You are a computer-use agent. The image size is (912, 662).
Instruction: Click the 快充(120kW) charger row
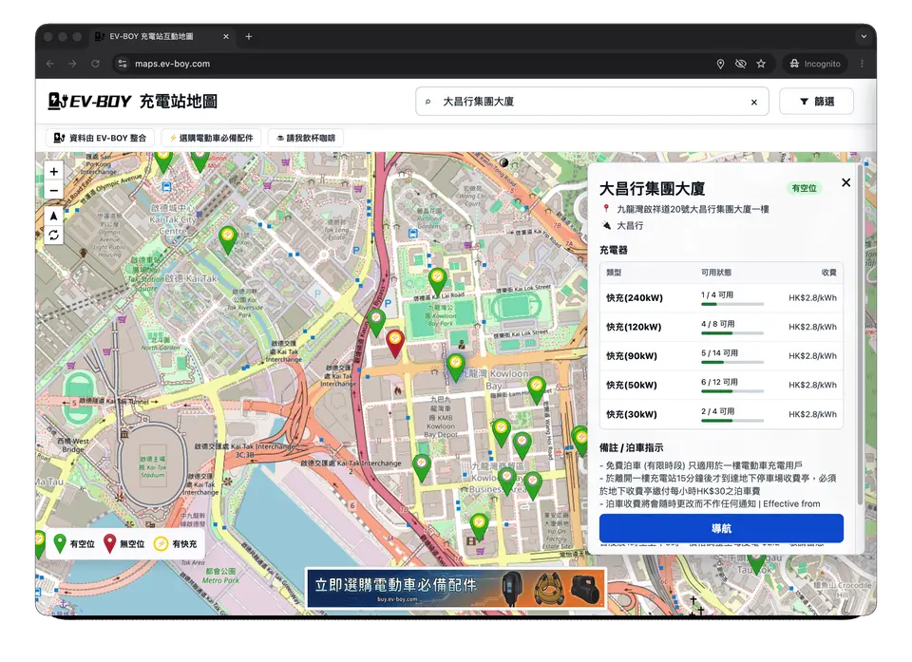(721, 327)
